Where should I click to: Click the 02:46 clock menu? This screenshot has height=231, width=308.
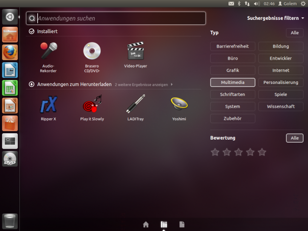pos(269,3)
